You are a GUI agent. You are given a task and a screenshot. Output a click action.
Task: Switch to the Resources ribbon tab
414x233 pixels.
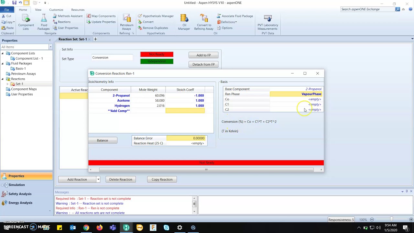click(x=78, y=10)
